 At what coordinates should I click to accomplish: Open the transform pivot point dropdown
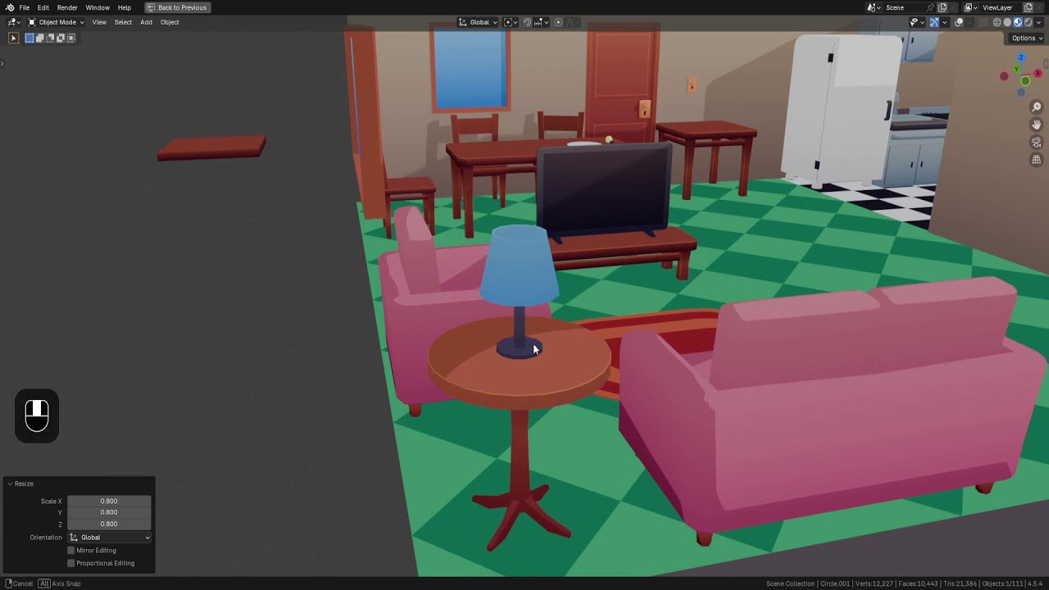511,22
